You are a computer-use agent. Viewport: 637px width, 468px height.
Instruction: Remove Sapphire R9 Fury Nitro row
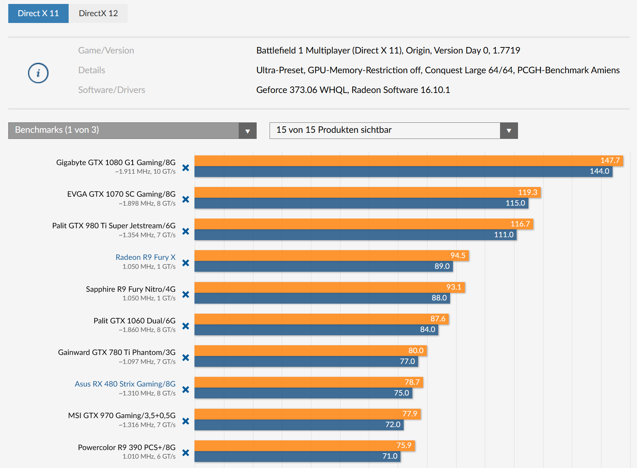point(185,294)
